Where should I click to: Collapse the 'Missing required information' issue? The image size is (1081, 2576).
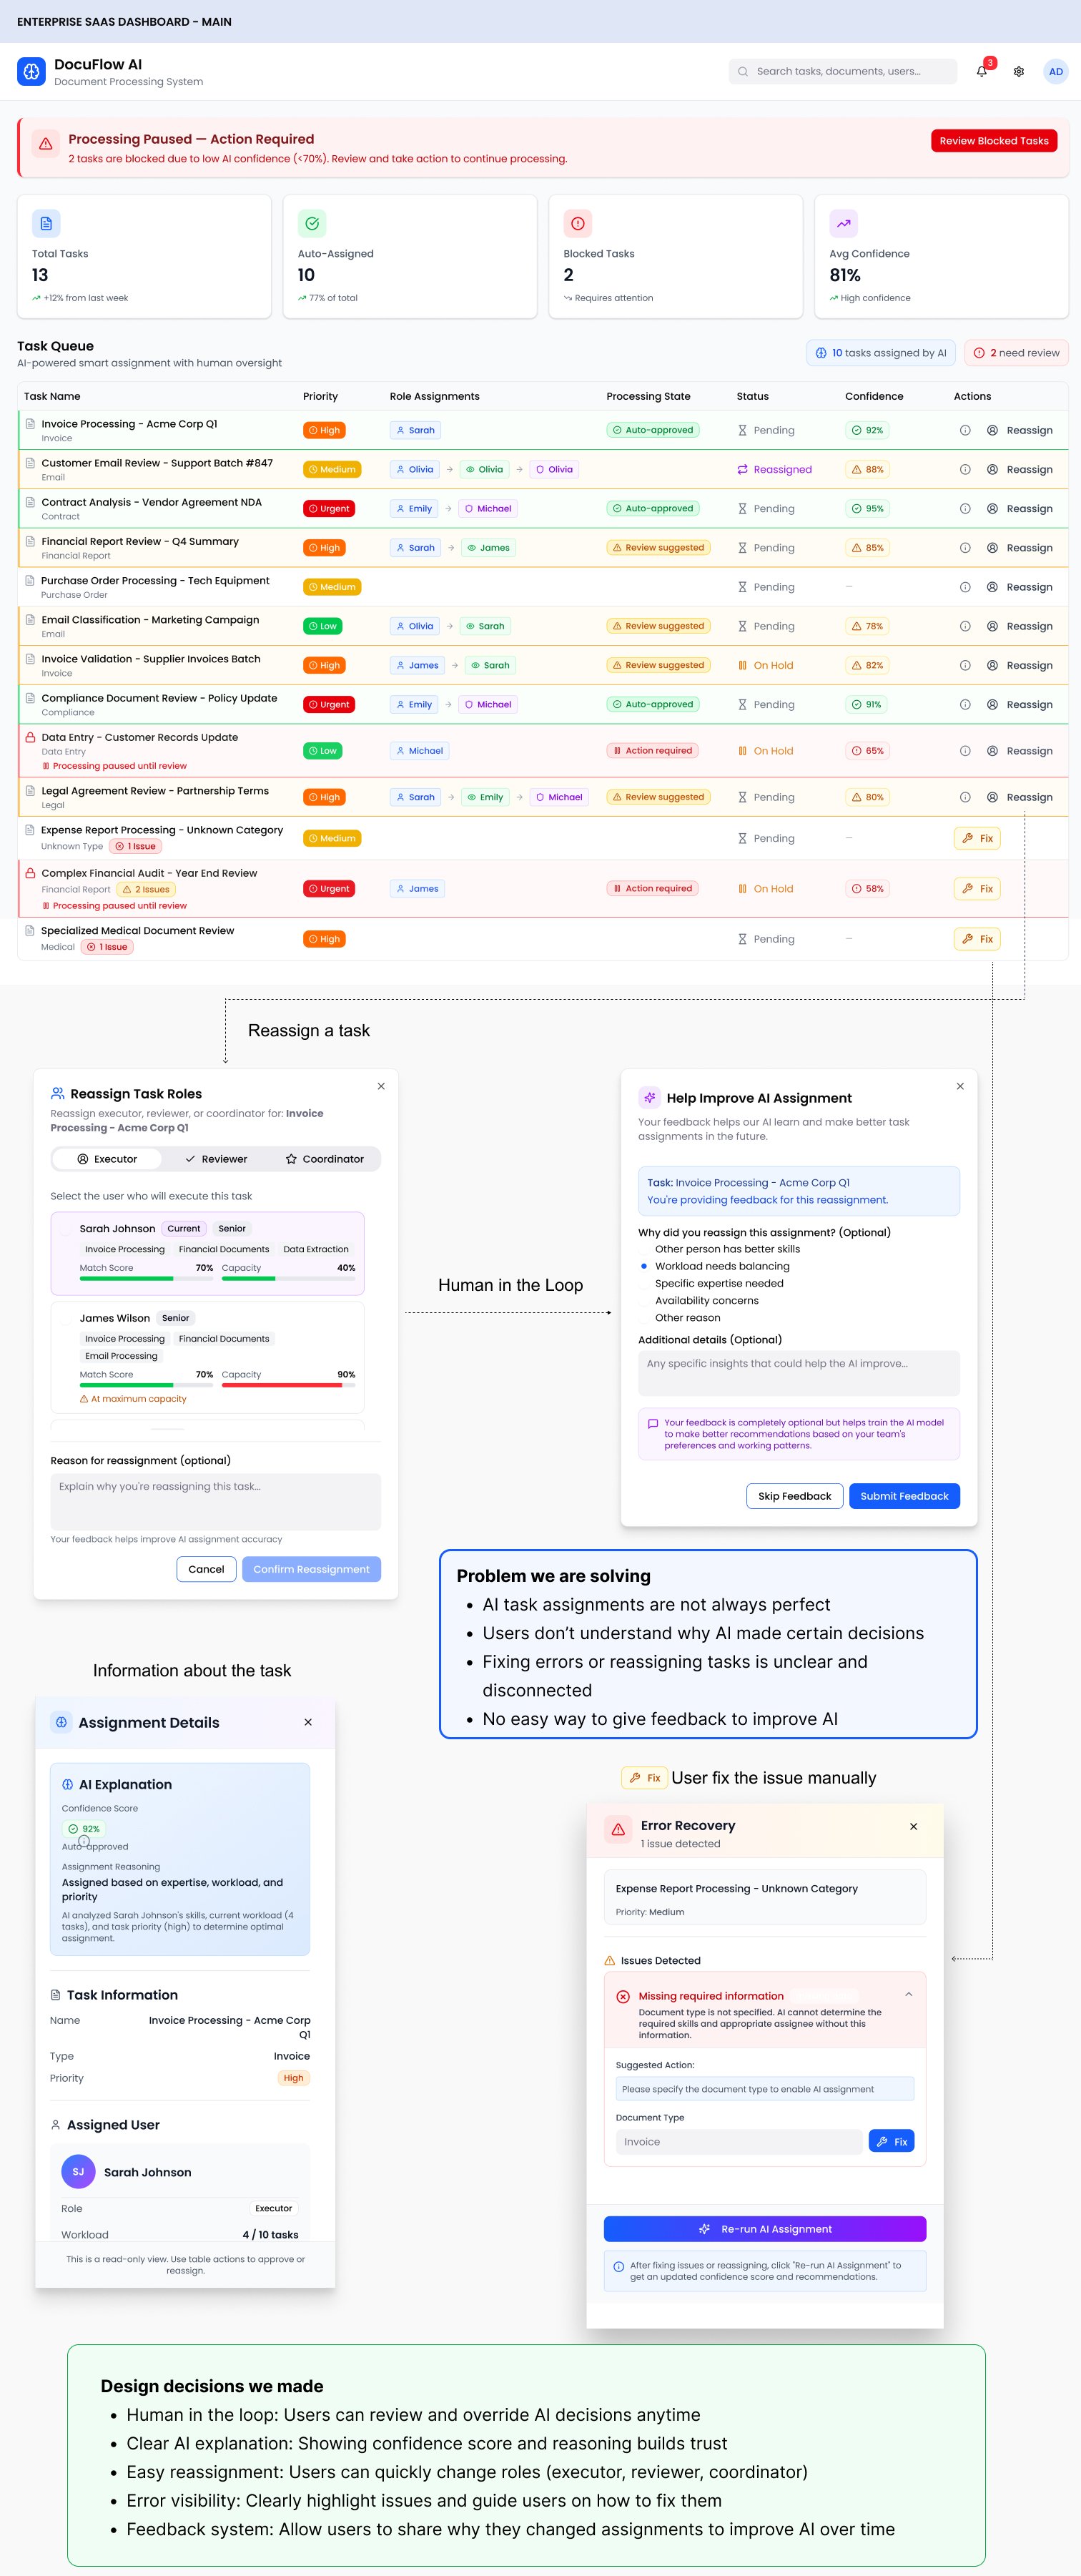(x=908, y=1994)
